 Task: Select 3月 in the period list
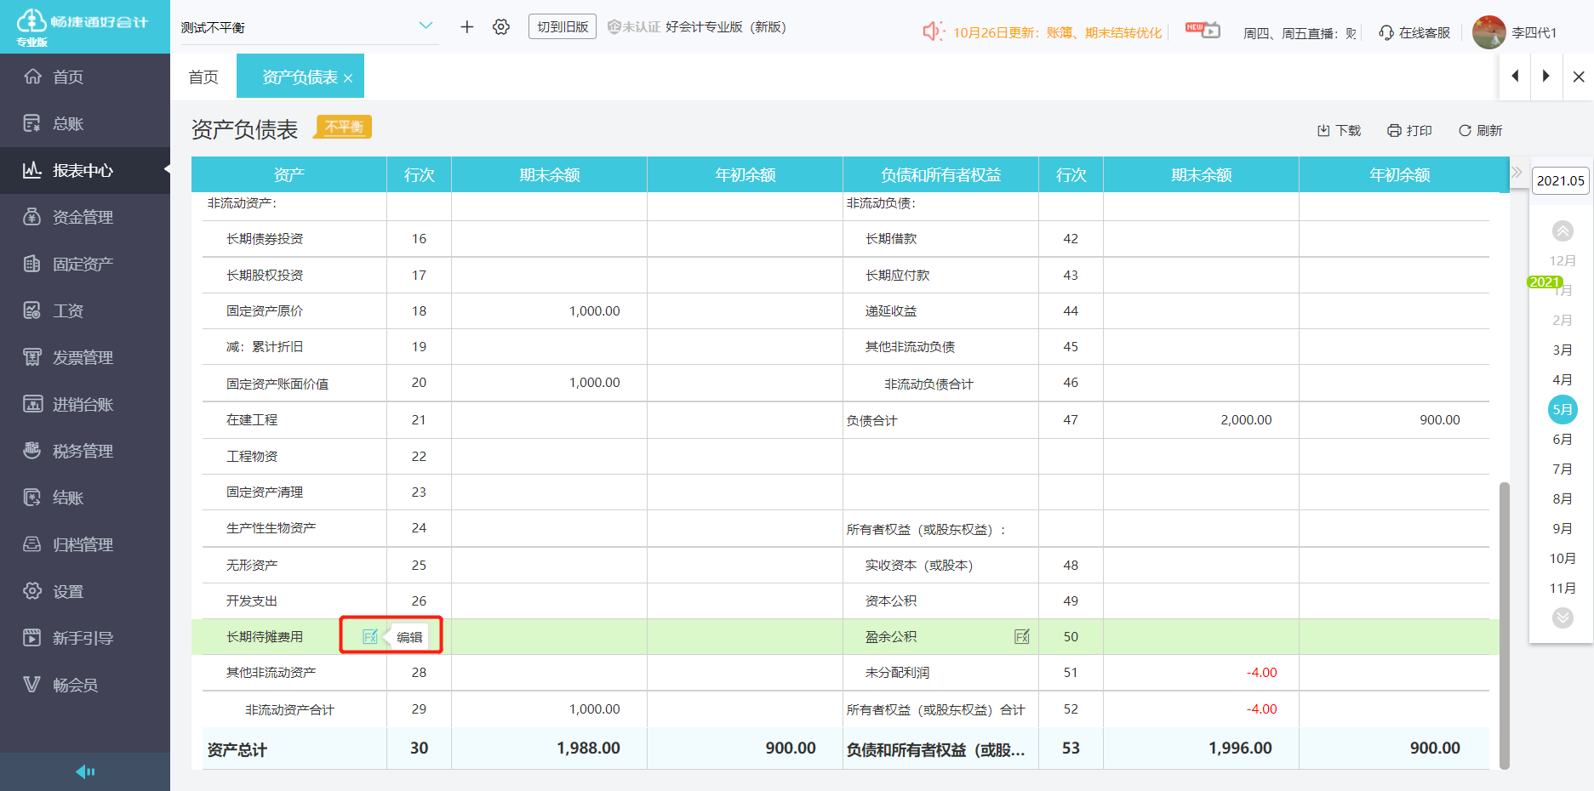click(x=1563, y=350)
